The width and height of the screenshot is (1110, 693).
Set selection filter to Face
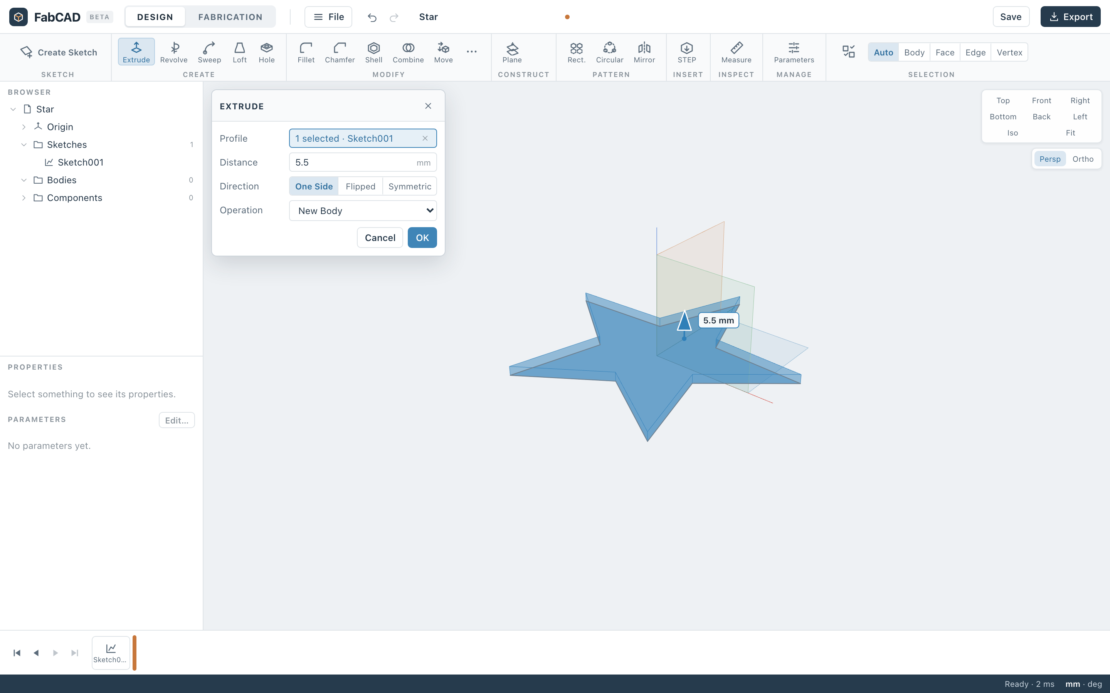[945, 52]
